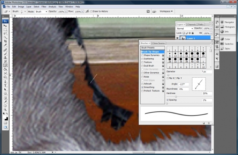Open the Brush Presets list
238x155 pixels.
click(152, 48)
